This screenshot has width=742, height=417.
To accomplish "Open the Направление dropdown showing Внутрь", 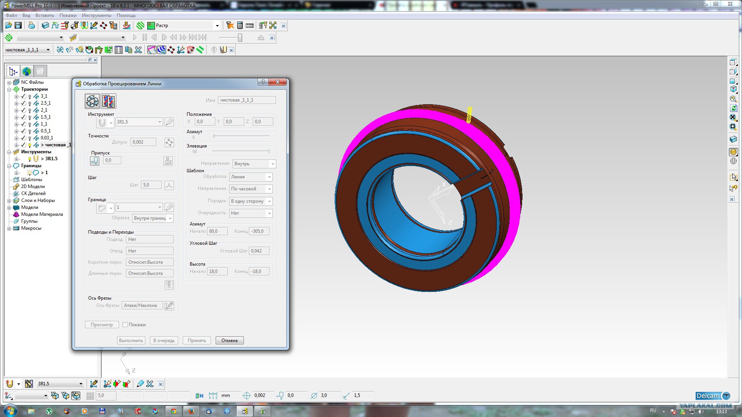I will click(x=254, y=164).
